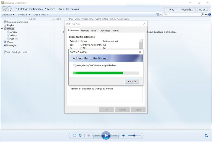
Task: Switch to the Formats tab
Action: [85, 31]
